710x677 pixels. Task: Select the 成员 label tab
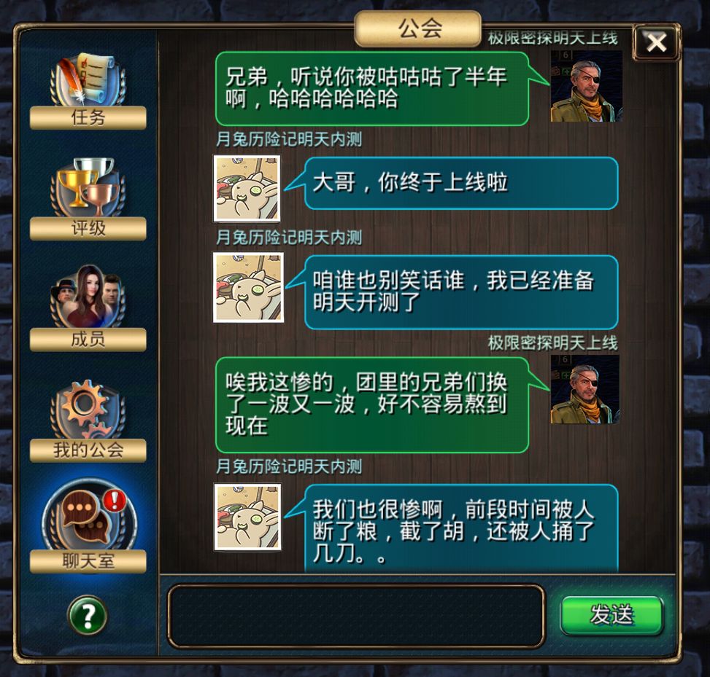[88, 339]
